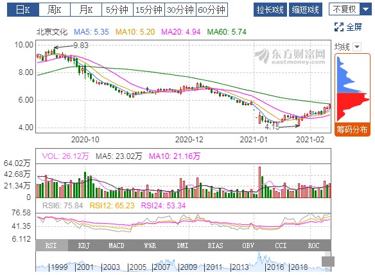Click the gray timeline range slider handle
This screenshot has height=275, width=375.
pos(328,262)
